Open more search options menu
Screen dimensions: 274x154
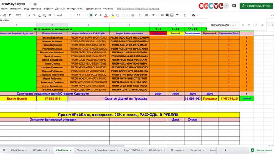click(x=257, y=25)
